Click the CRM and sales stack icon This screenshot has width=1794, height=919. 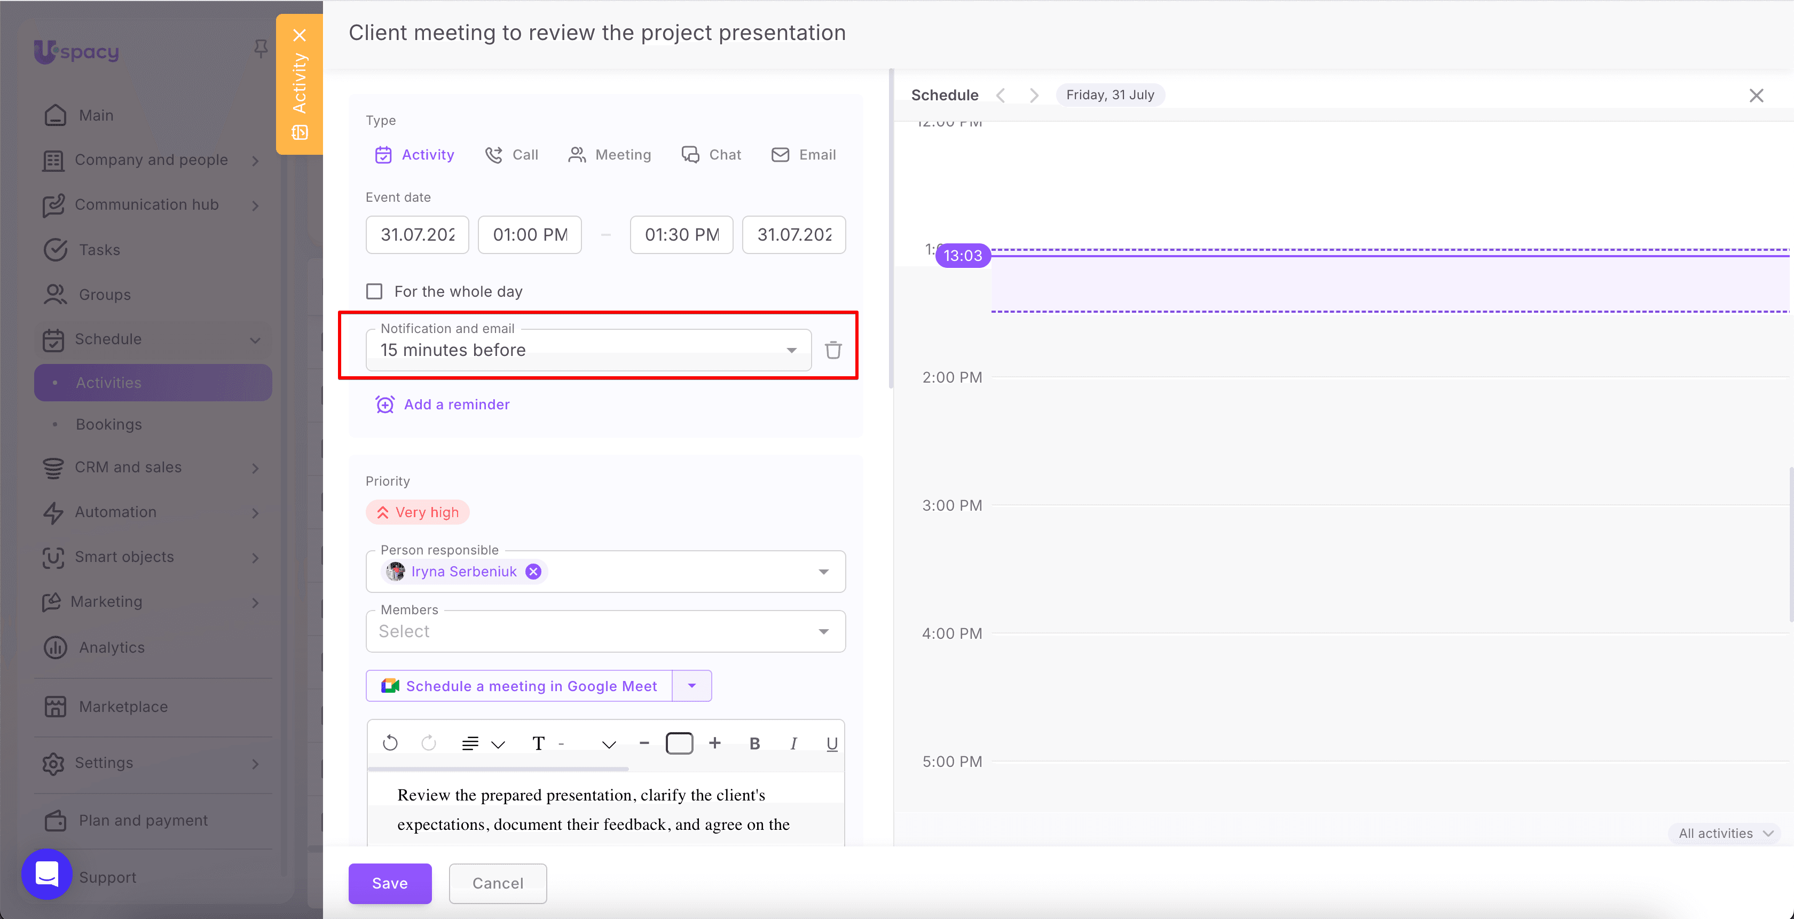click(53, 468)
